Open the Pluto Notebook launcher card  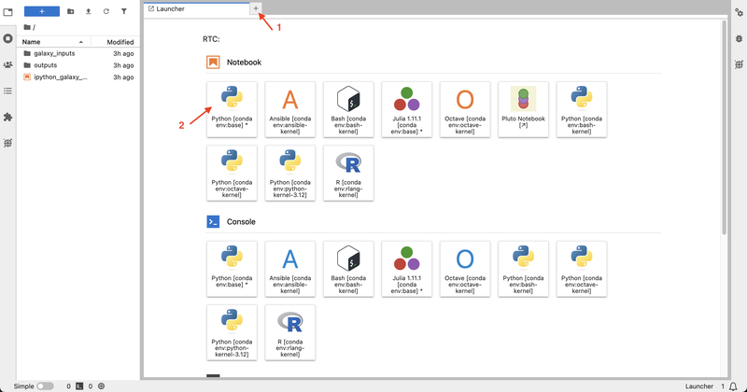(x=523, y=109)
